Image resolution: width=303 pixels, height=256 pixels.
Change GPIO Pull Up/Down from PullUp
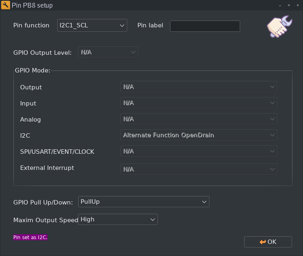pos(143,202)
